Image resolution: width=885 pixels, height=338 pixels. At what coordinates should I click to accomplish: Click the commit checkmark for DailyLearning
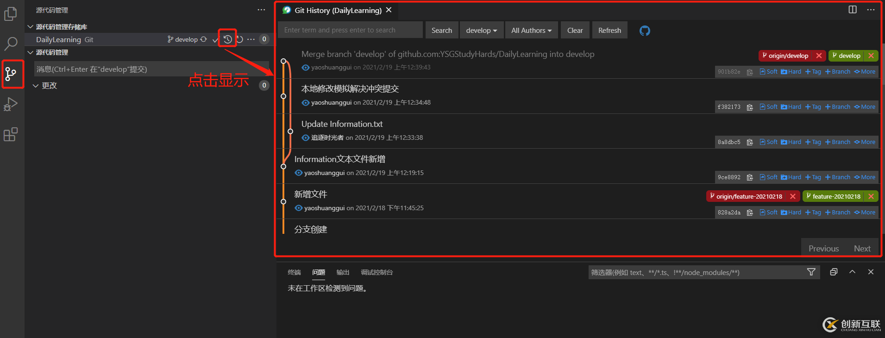coord(215,40)
